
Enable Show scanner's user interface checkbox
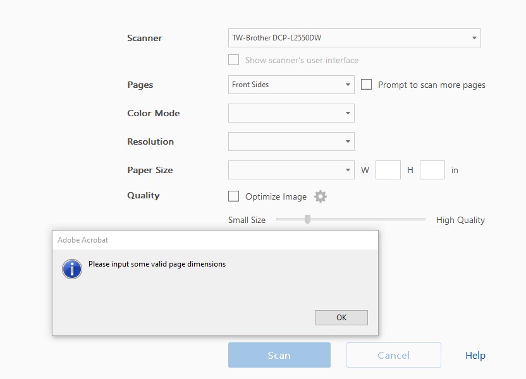coord(234,60)
